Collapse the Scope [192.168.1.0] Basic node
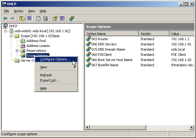 click(x=11, y=36)
